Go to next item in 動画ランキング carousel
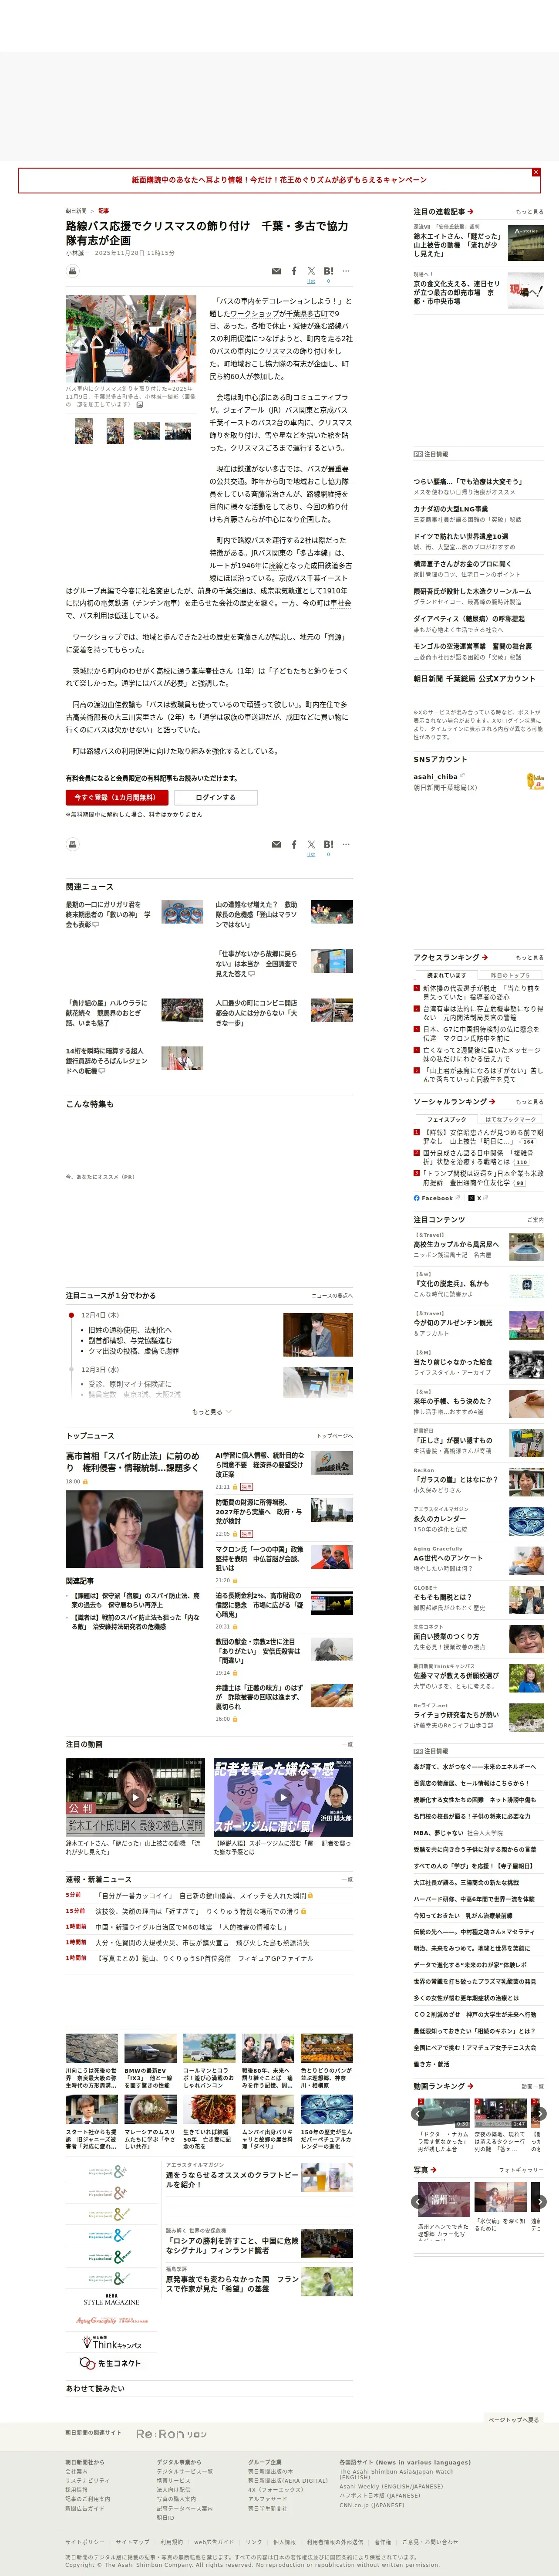This screenshot has width=559, height=2576. pos(539,2114)
